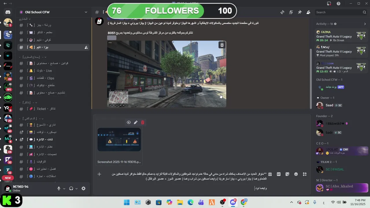Open Pinned Messages pin icon
The height and width of the screenshot is (208, 370).
(x=299, y=12)
